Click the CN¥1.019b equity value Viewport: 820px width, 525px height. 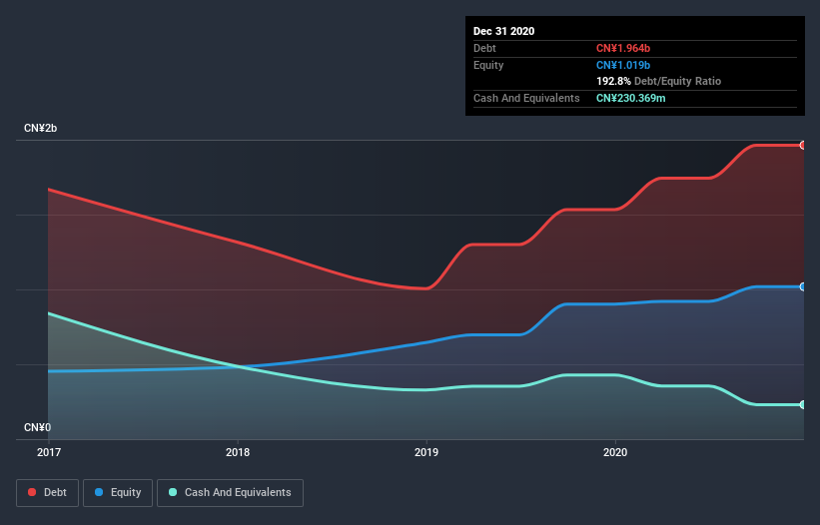point(623,65)
